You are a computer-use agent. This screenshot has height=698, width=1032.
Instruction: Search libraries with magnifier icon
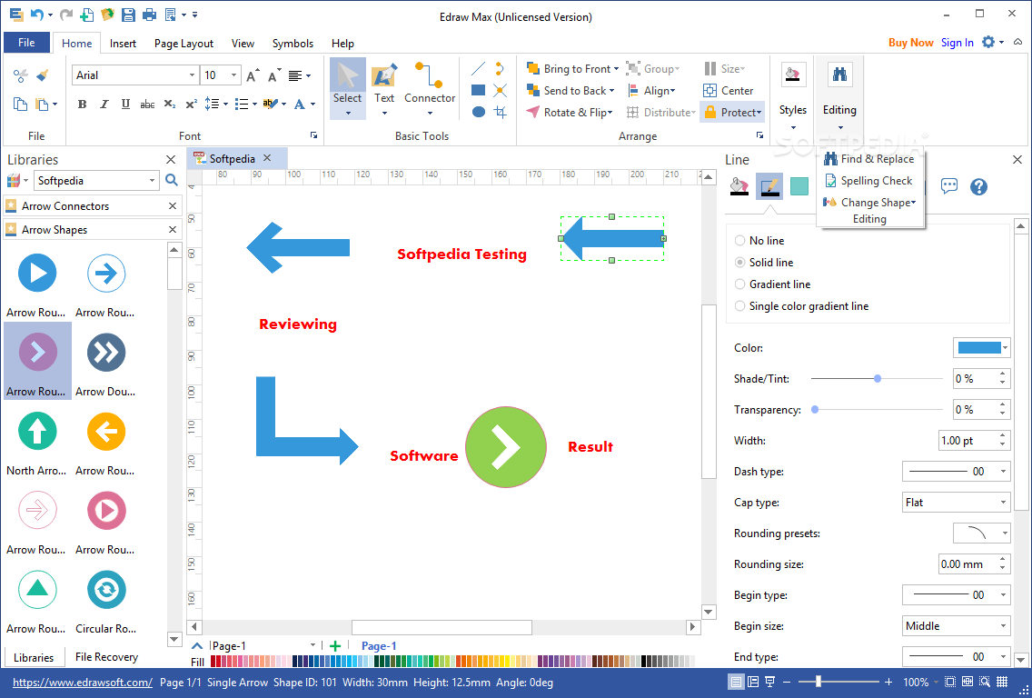[x=172, y=180]
